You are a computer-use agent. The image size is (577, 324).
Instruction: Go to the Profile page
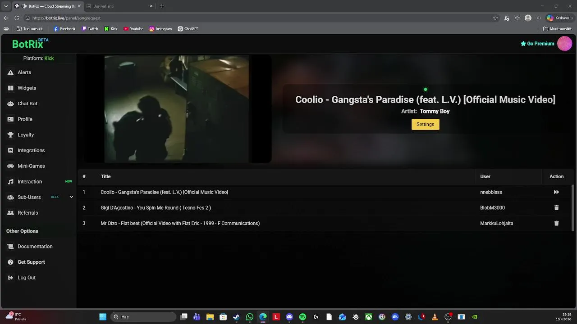point(25,119)
